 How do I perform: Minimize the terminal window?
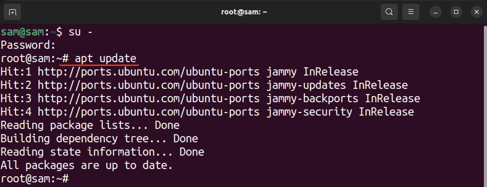435,12
